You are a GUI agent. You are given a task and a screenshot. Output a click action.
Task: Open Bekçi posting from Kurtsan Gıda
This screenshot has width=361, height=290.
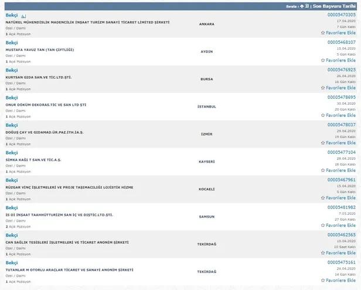tap(12, 70)
